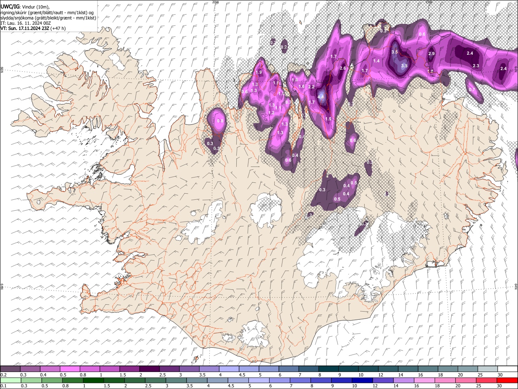Click the bright red swatch after 30 in lower legend

pyautogui.click(x=507, y=380)
